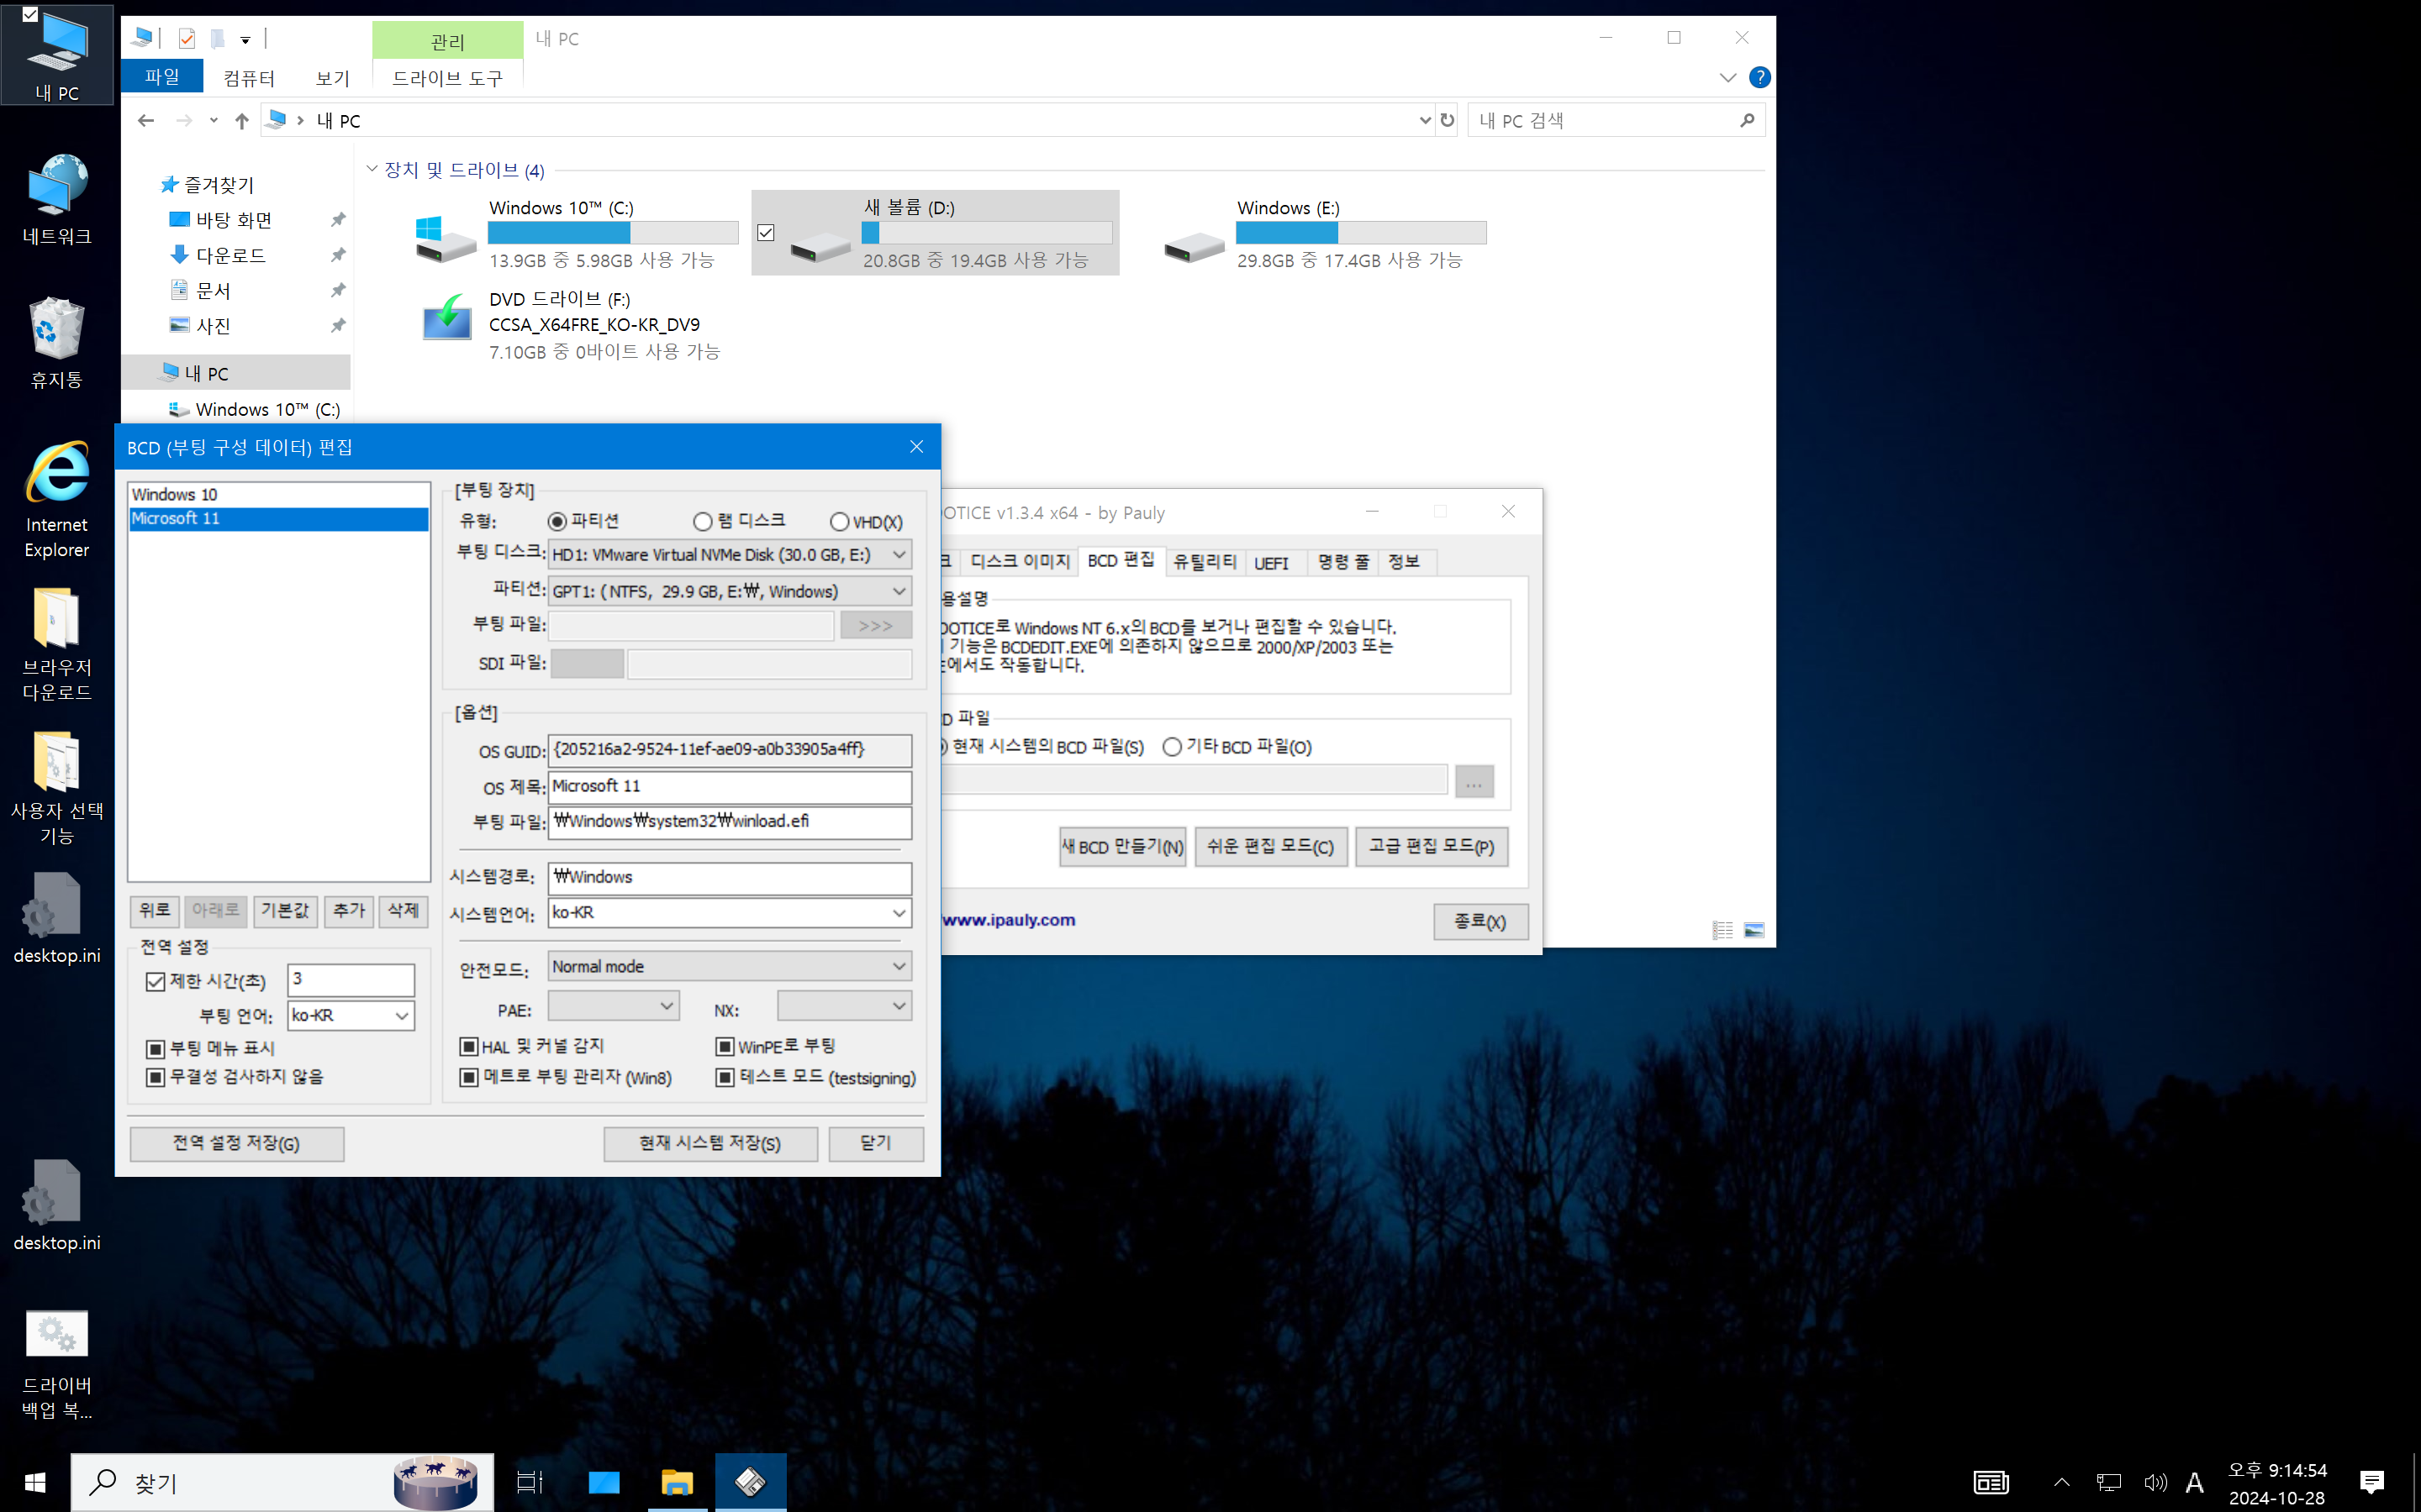
Task: Open the 파티션 dropdown
Action: (730, 591)
